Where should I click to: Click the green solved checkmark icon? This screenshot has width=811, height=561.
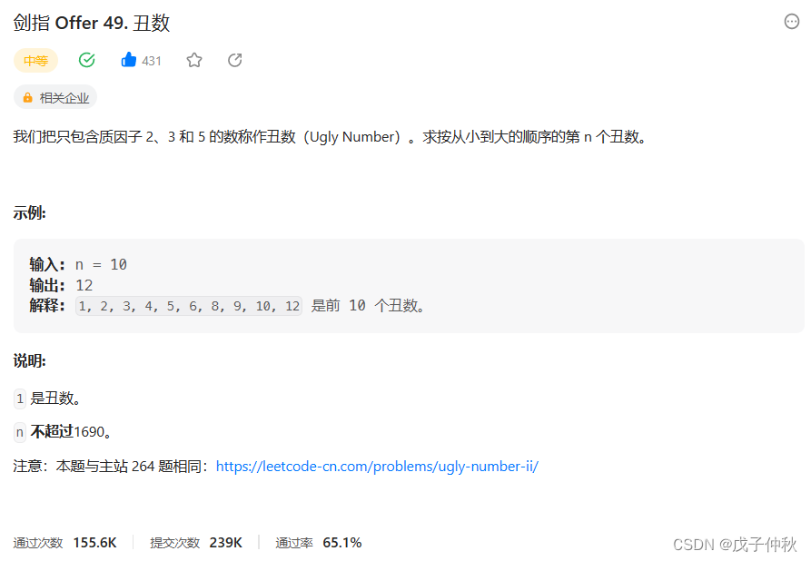coord(87,60)
